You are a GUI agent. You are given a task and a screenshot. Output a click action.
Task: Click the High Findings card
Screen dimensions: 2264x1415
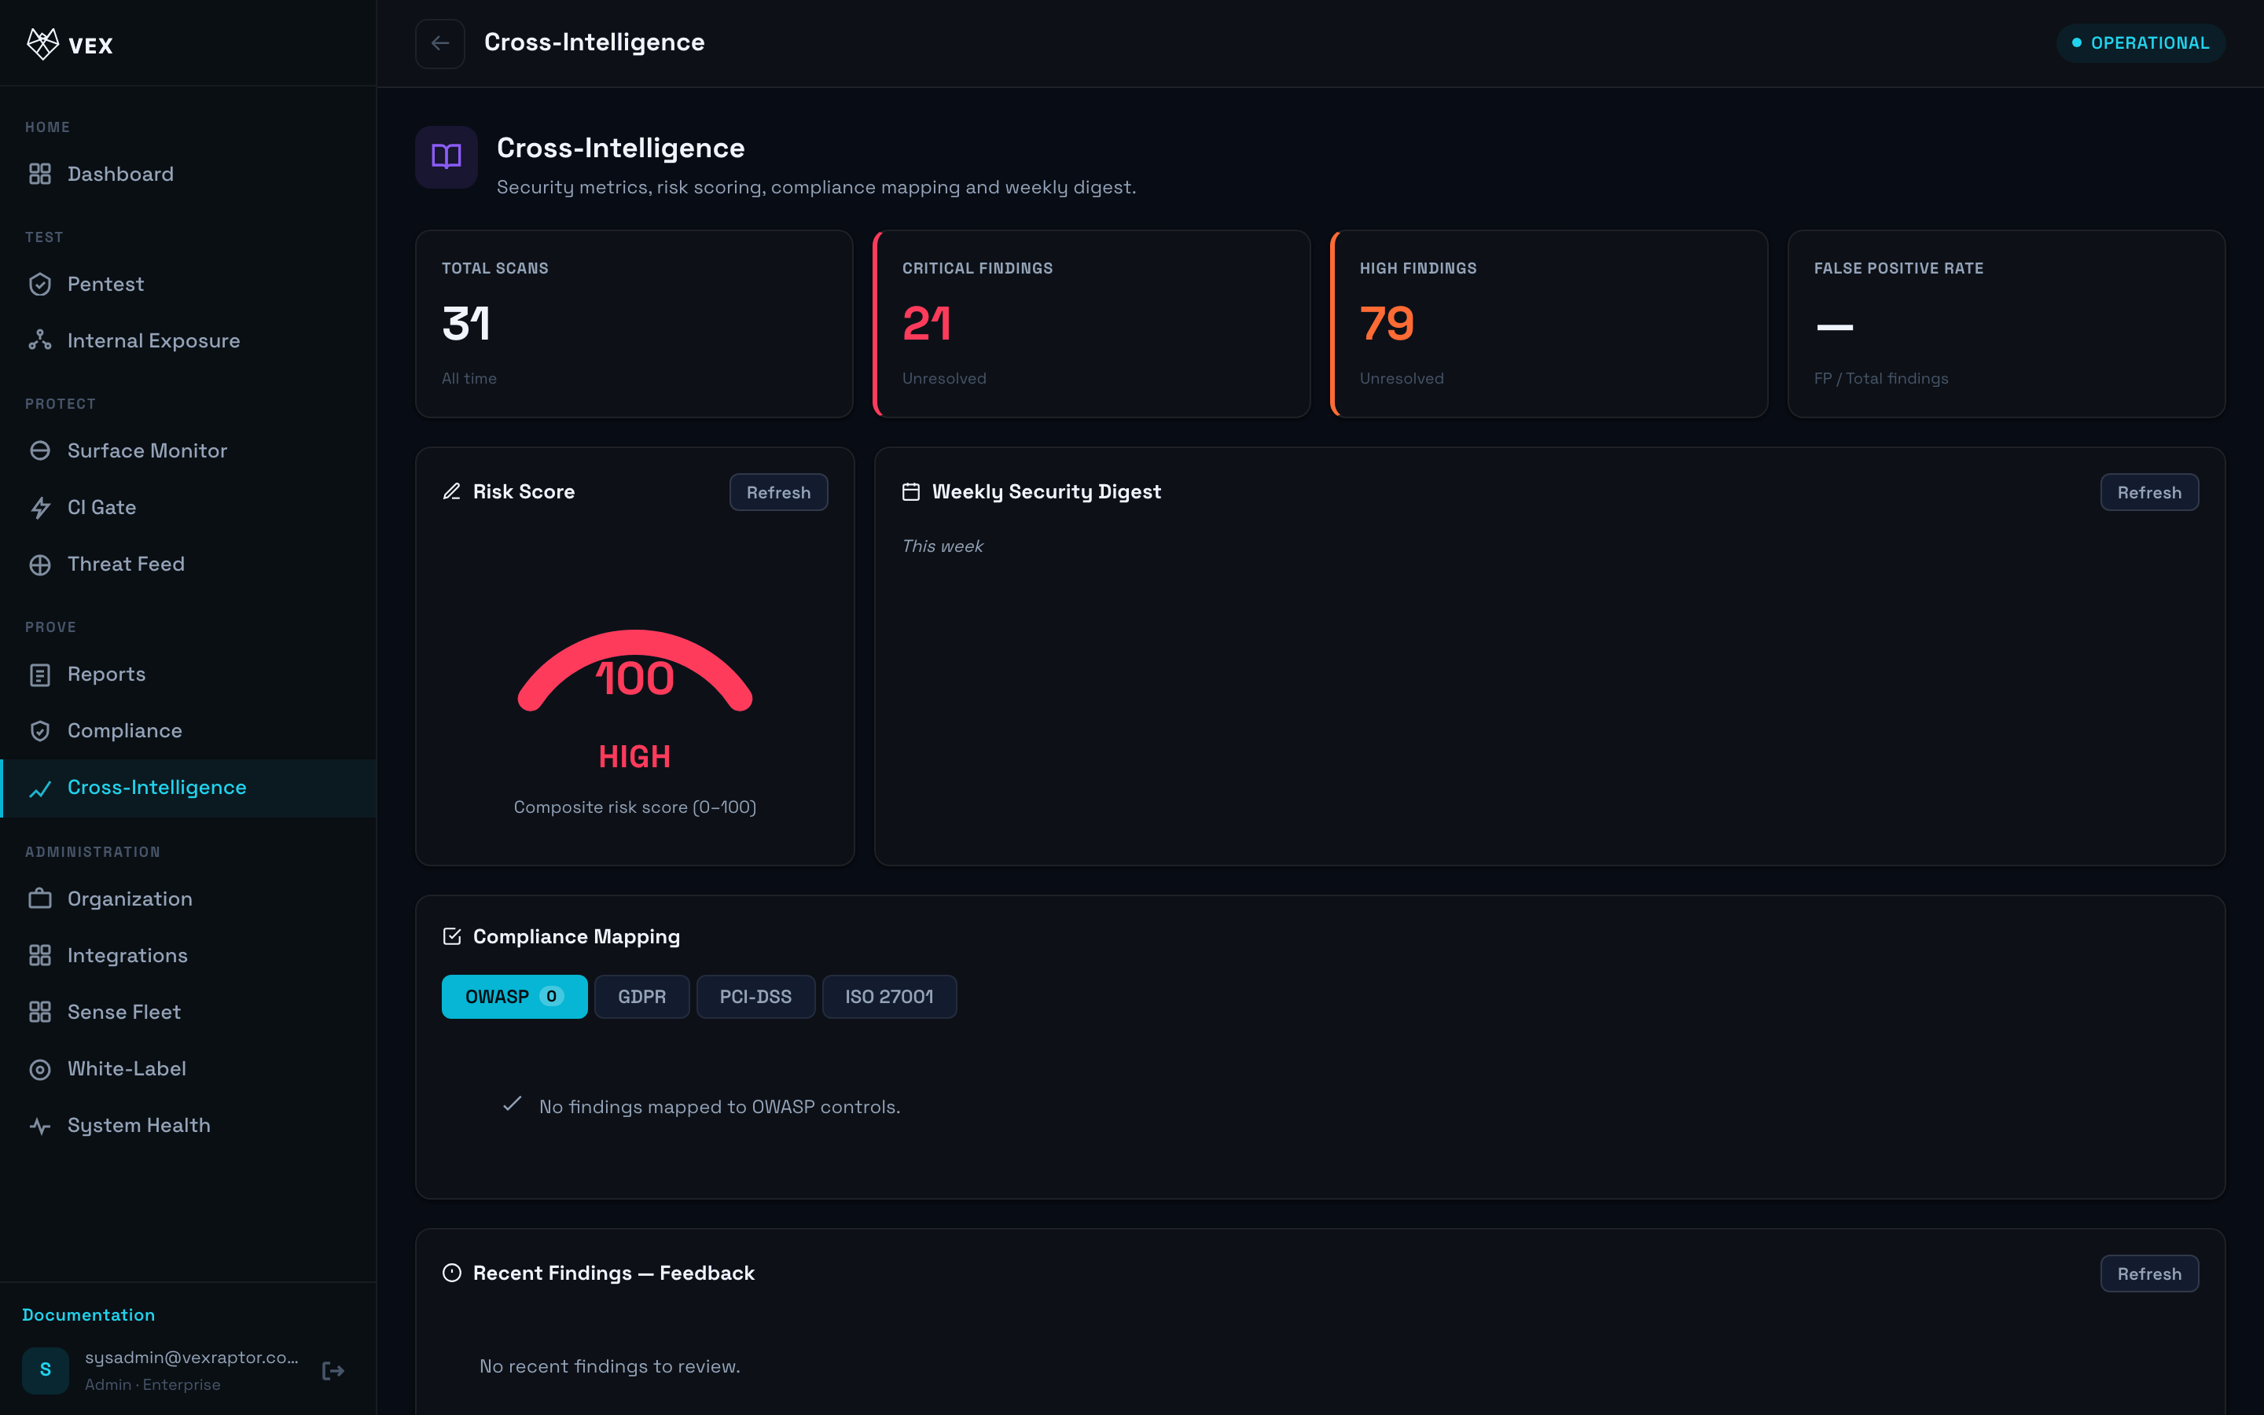(1549, 324)
